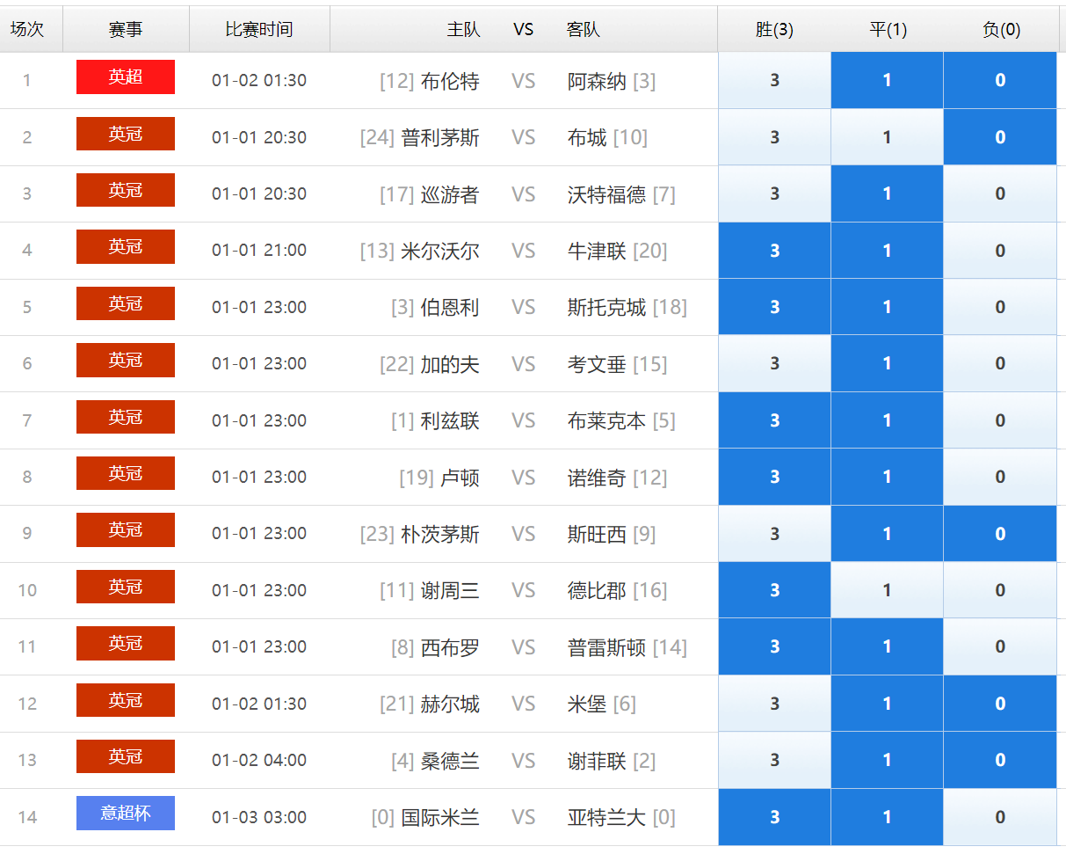Click VS in the 赫尔城 row
This screenshot has width=1066, height=854.
(x=524, y=704)
